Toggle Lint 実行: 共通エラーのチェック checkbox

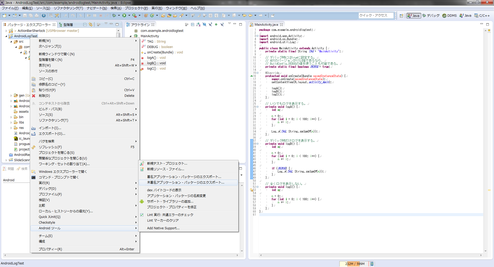point(142,215)
